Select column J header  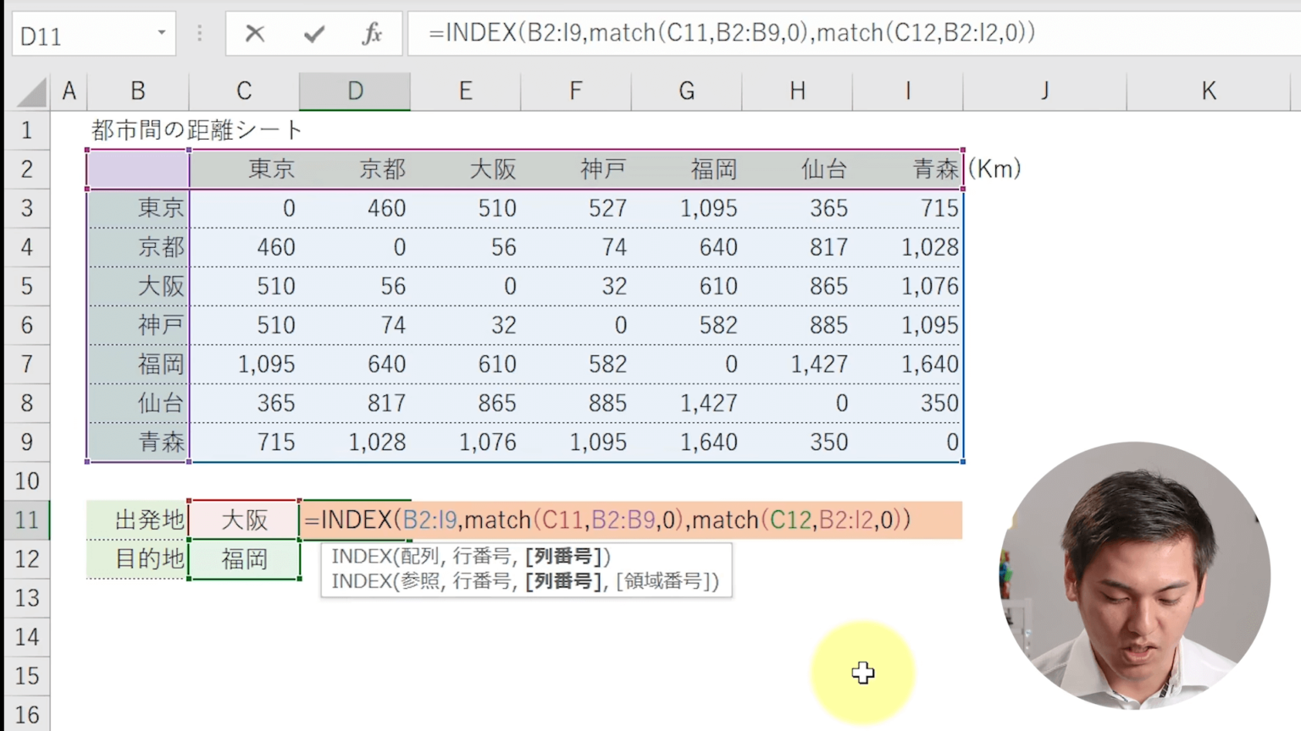click(1044, 91)
